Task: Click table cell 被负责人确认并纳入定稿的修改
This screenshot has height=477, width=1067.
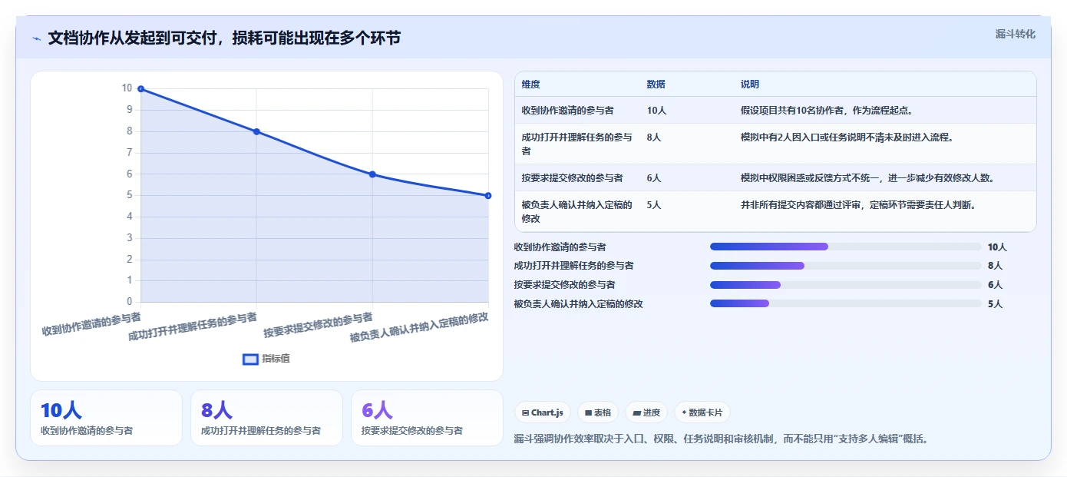Action: pyautogui.click(x=577, y=211)
